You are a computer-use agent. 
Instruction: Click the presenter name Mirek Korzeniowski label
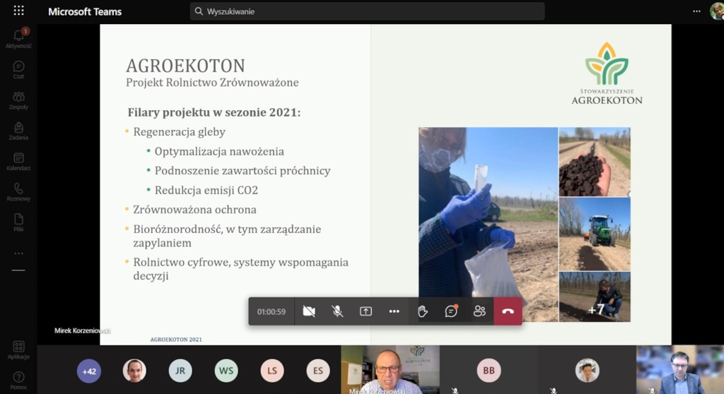pyautogui.click(x=82, y=330)
